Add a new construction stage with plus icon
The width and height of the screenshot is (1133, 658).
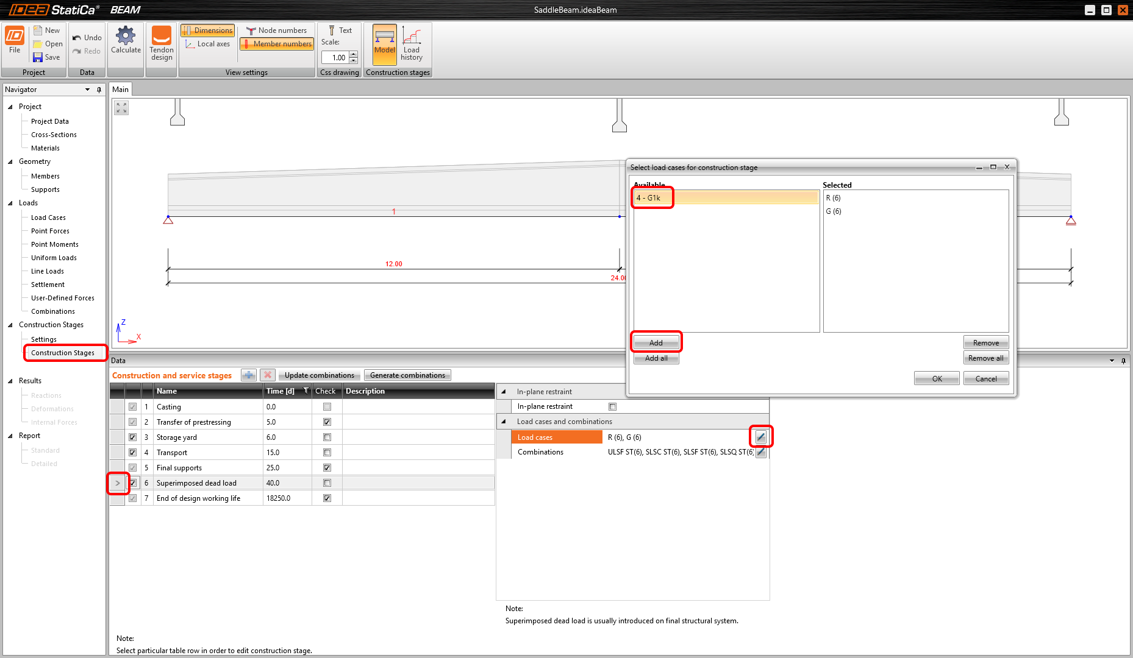pos(249,375)
